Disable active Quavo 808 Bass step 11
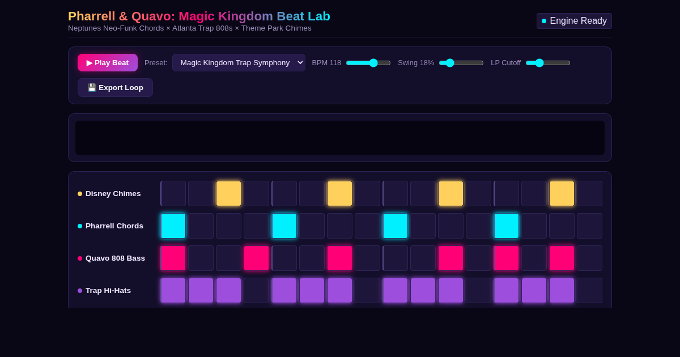 tap(451, 258)
